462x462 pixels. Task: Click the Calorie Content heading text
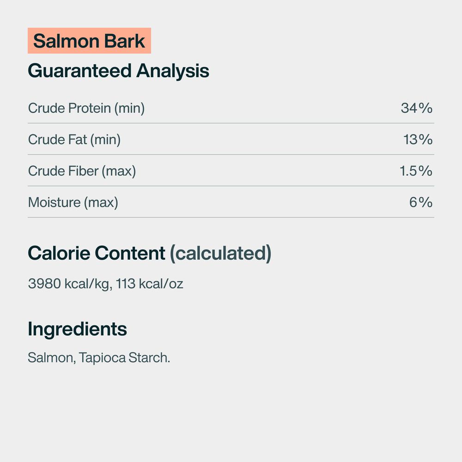97,254
